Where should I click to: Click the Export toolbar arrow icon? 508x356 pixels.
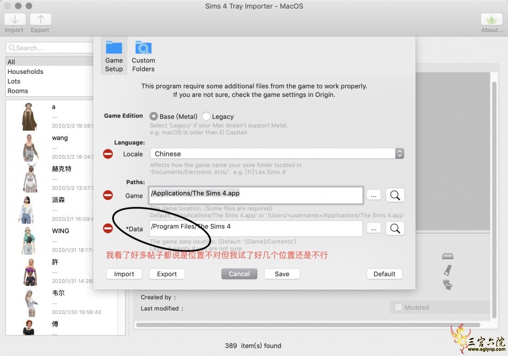click(41, 19)
